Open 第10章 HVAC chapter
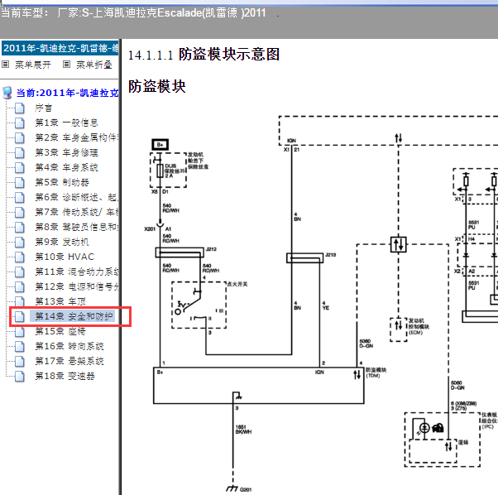Image resolution: width=498 pixels, height=495 pixels. [x=65, y=257]
